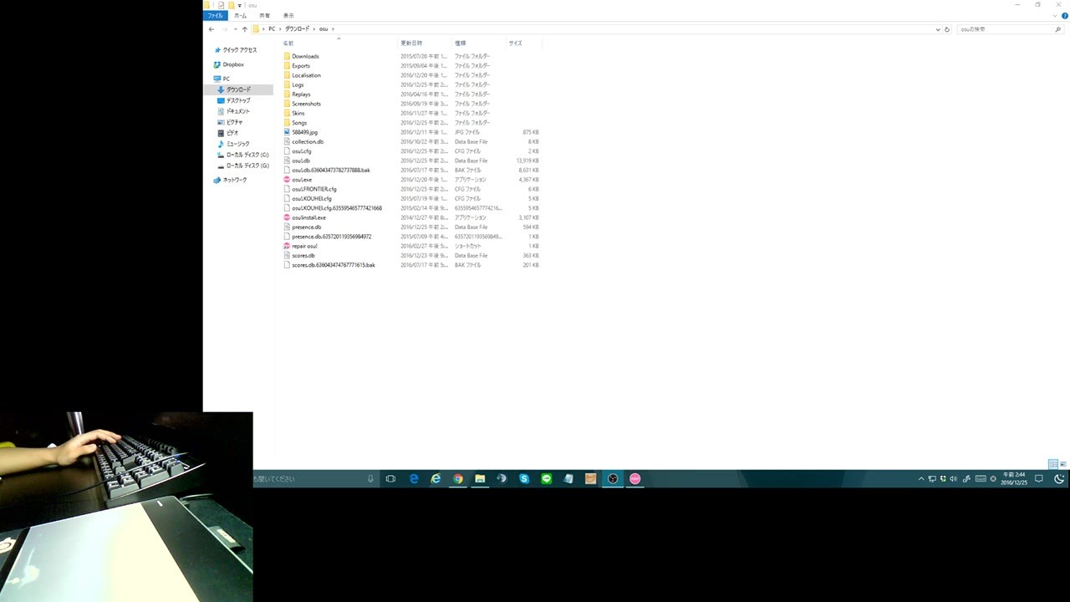
Task: Select デスクトップ in the navigation pane
Action: [234, 100]
